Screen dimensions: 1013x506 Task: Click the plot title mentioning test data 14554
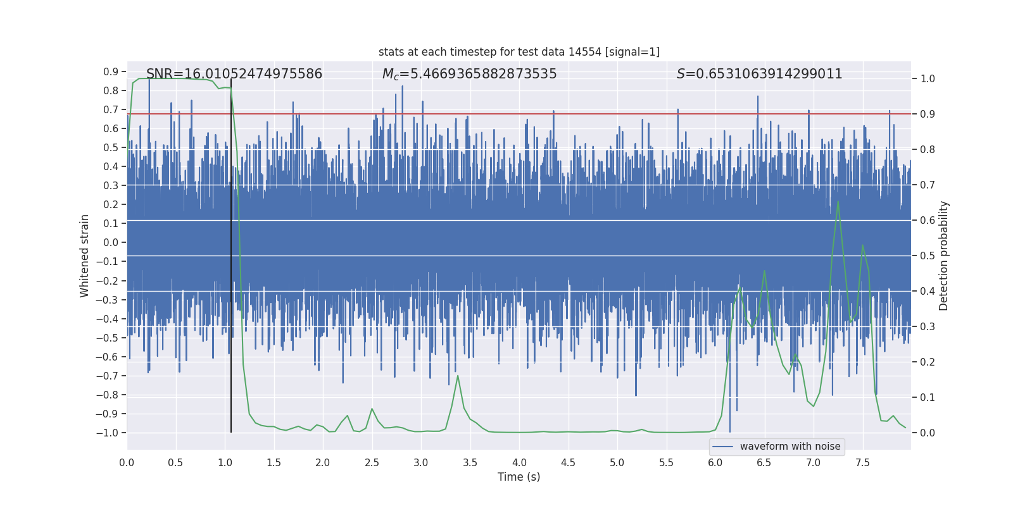(519, 52)
